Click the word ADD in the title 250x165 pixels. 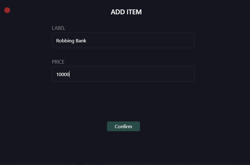117,12
